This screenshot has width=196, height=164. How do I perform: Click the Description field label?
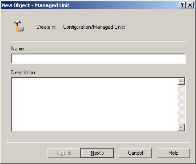pyautogui.click(x=24, y=72)
